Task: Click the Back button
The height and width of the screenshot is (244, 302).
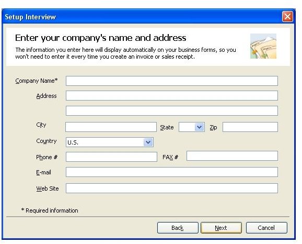Action: tap(178, 228)
